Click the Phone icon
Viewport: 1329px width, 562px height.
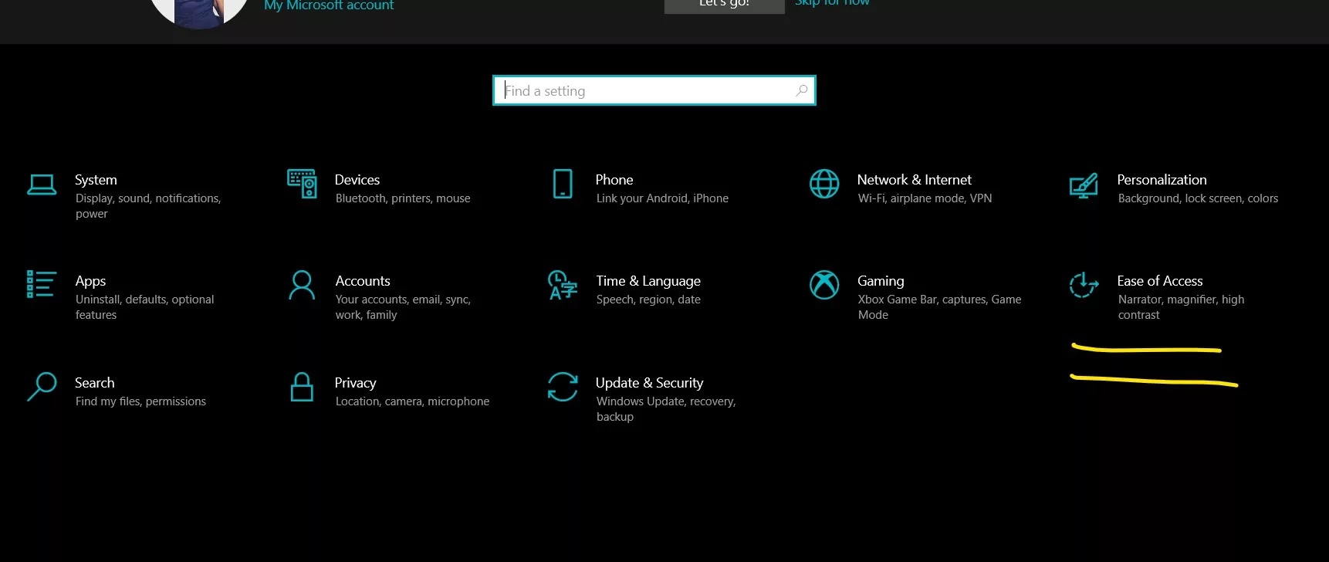(563, 184)
